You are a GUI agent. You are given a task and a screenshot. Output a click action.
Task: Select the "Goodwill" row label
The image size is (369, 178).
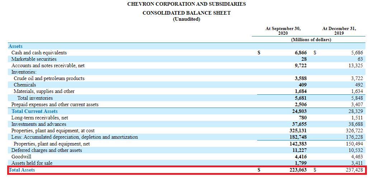point(22,157)
